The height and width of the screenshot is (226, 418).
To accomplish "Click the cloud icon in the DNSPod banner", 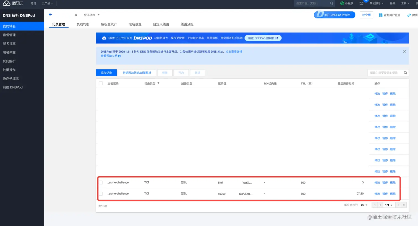I will click(x=104, y=38).
